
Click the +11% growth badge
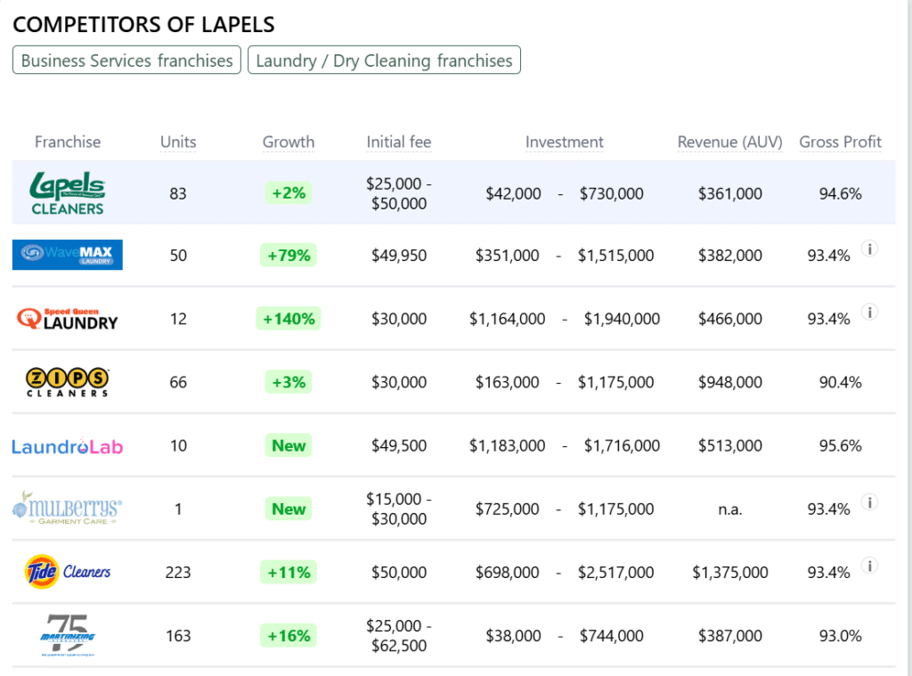(x=289, y=573)
